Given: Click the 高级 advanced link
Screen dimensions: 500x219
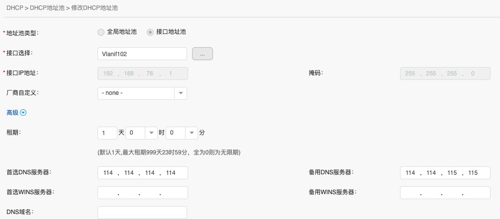Looking at the screenshot, I should click(x=12, y=113).
